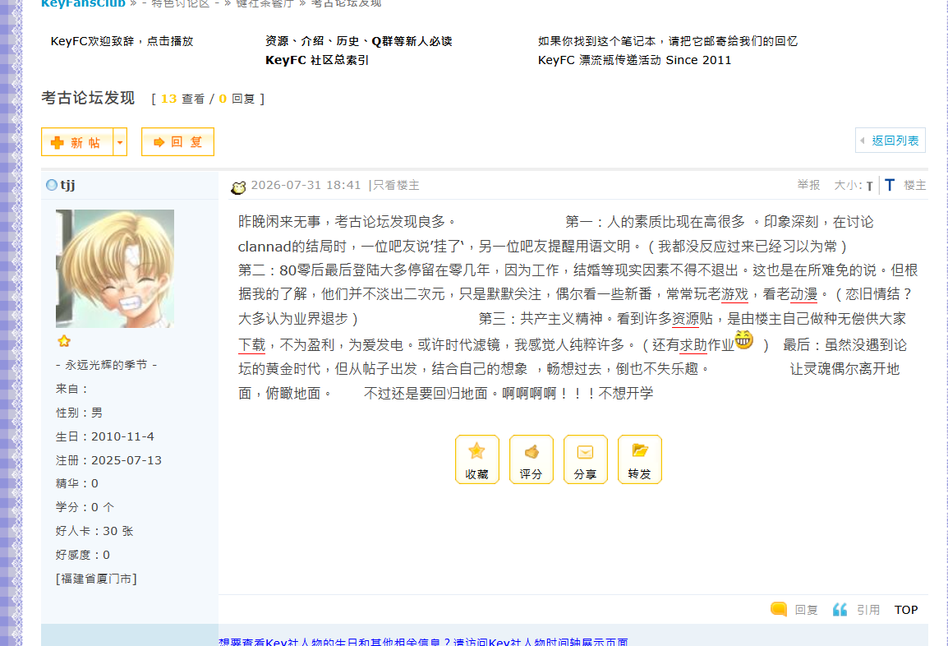
Task: Click the thread title 考古论坛发现
Action: 88,98
